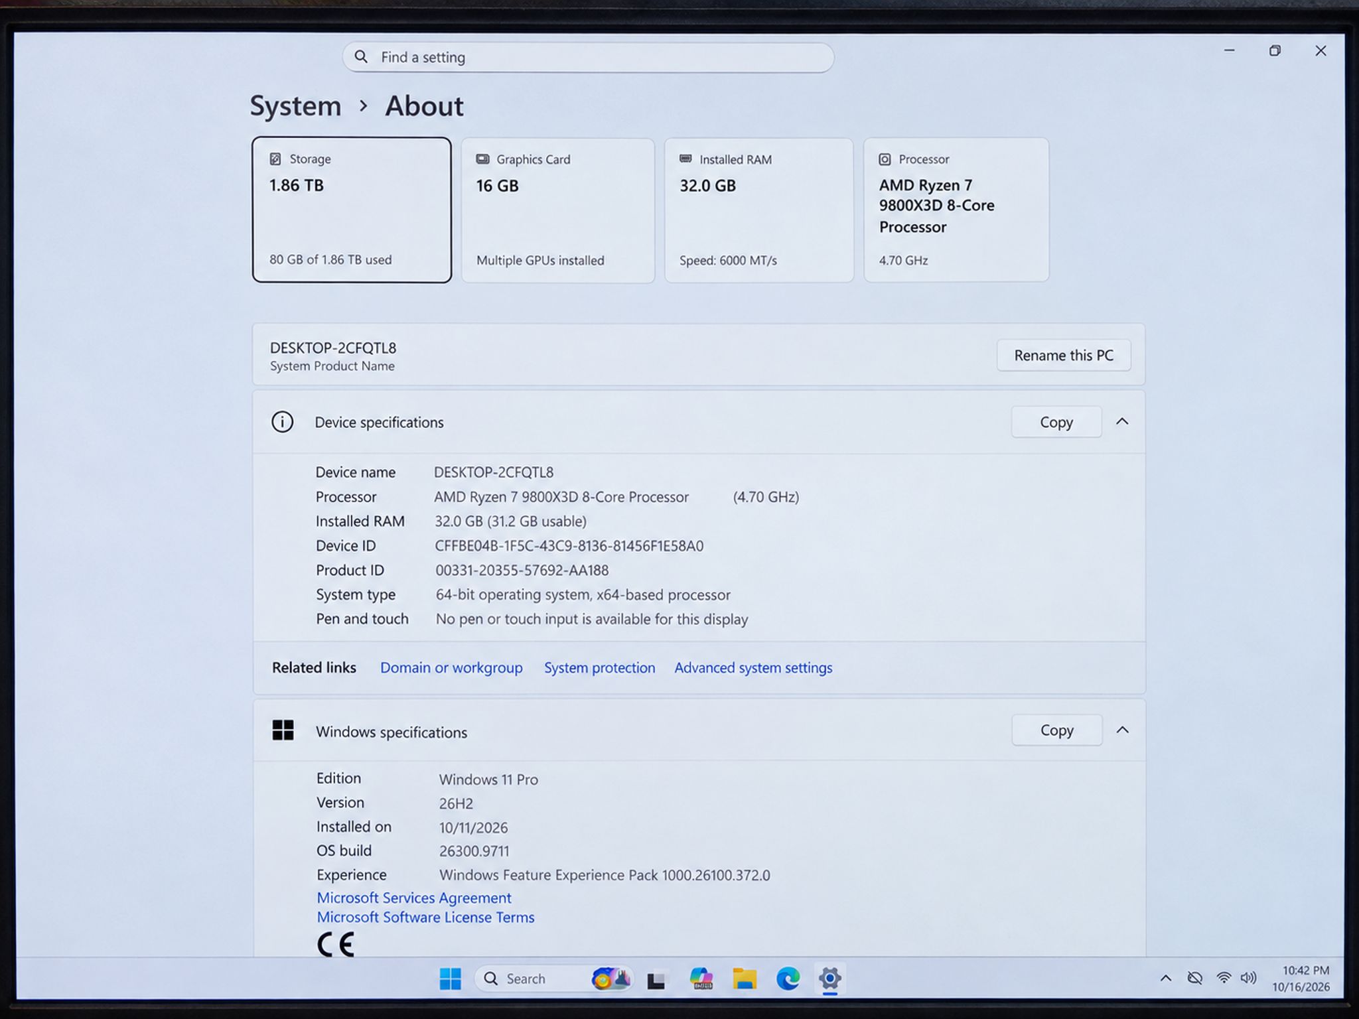
Task: Open Advanced system settings link
Action: 753,668
